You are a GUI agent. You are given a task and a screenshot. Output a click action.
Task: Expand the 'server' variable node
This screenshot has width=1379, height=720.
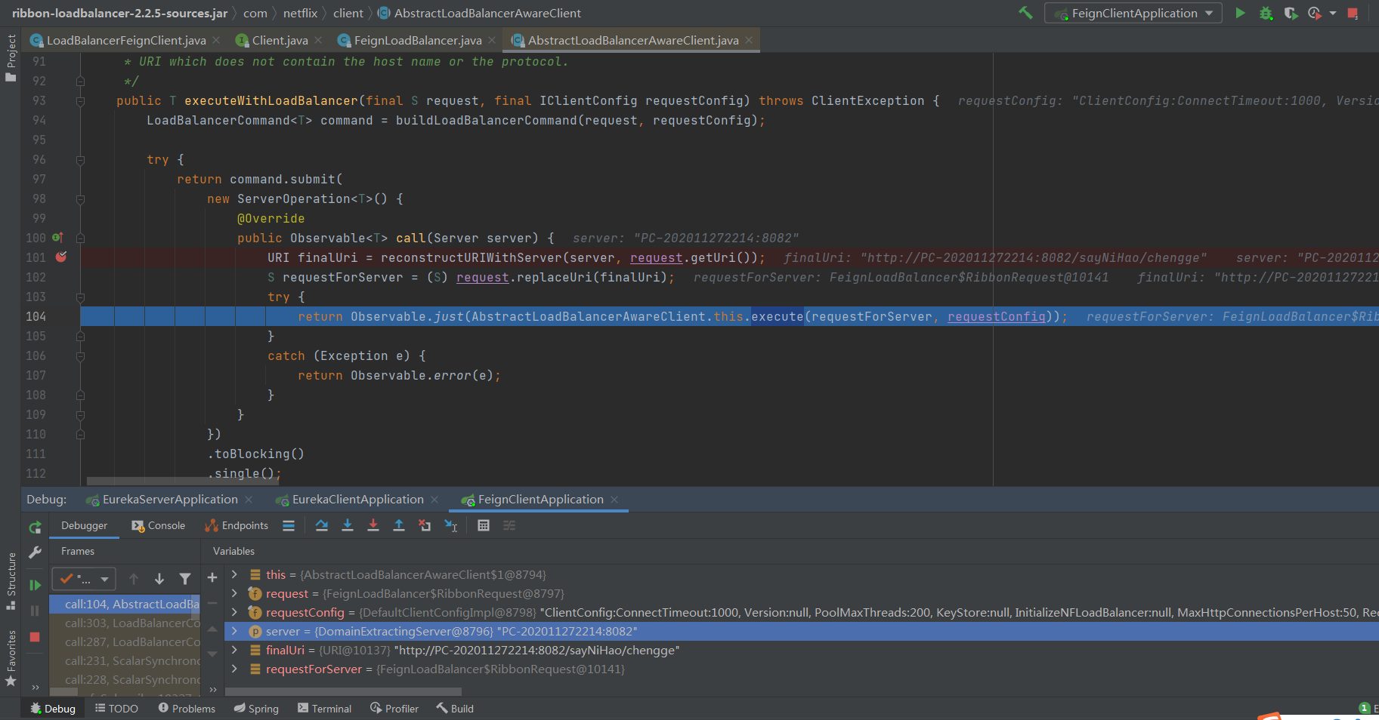(234, 631)
